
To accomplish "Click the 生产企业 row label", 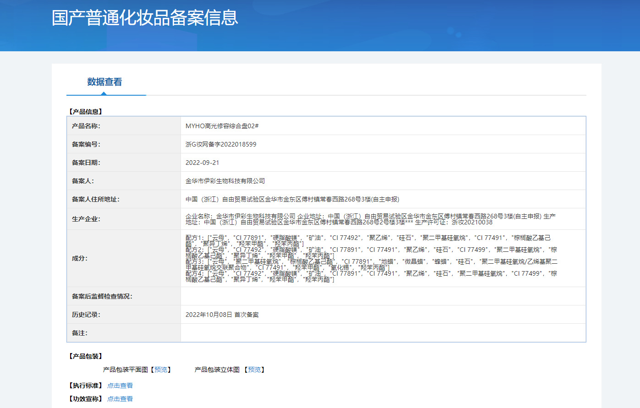I will pyautogui.click(x=86, y=219).
